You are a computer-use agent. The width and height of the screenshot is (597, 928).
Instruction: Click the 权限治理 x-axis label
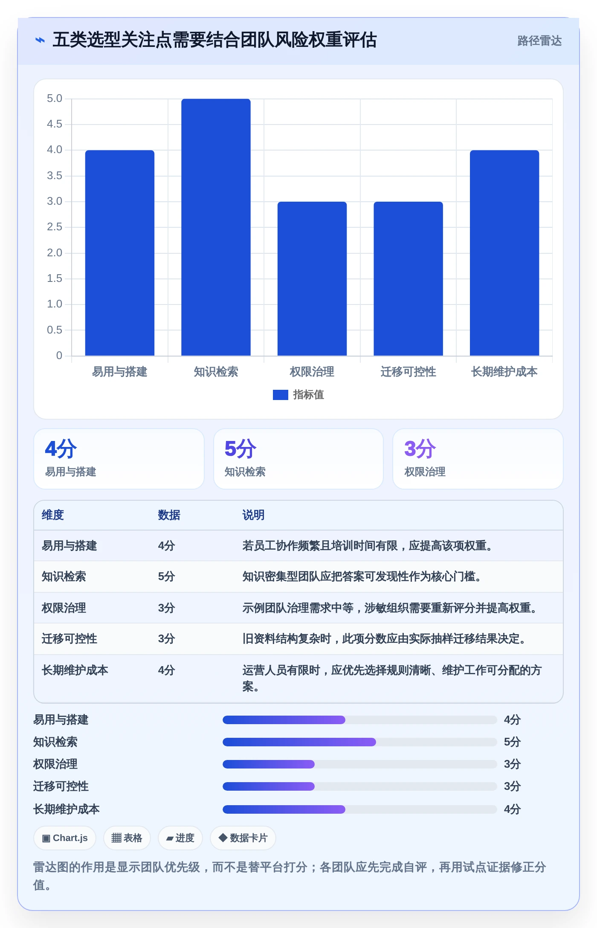(312, 372)
